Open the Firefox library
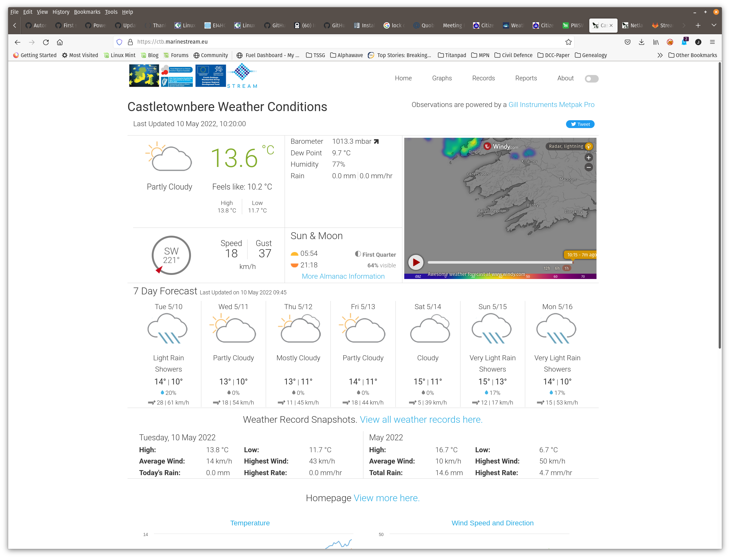730x558 pixels. pyautogui.click(x=656, y=42)
